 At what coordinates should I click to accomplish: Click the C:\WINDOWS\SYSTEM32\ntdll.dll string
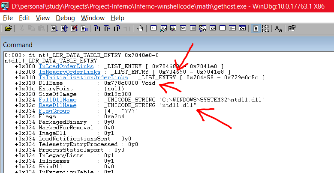(x=212, y=100)
